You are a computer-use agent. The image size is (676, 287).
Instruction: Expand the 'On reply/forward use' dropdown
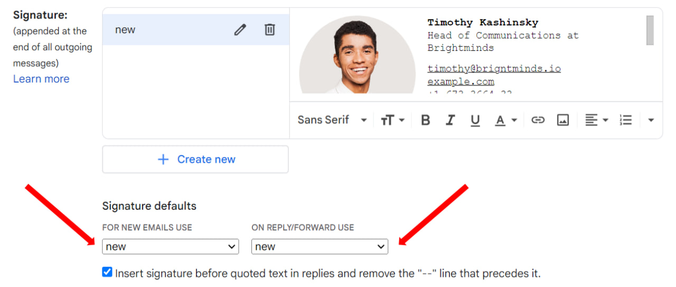[320, 246]
